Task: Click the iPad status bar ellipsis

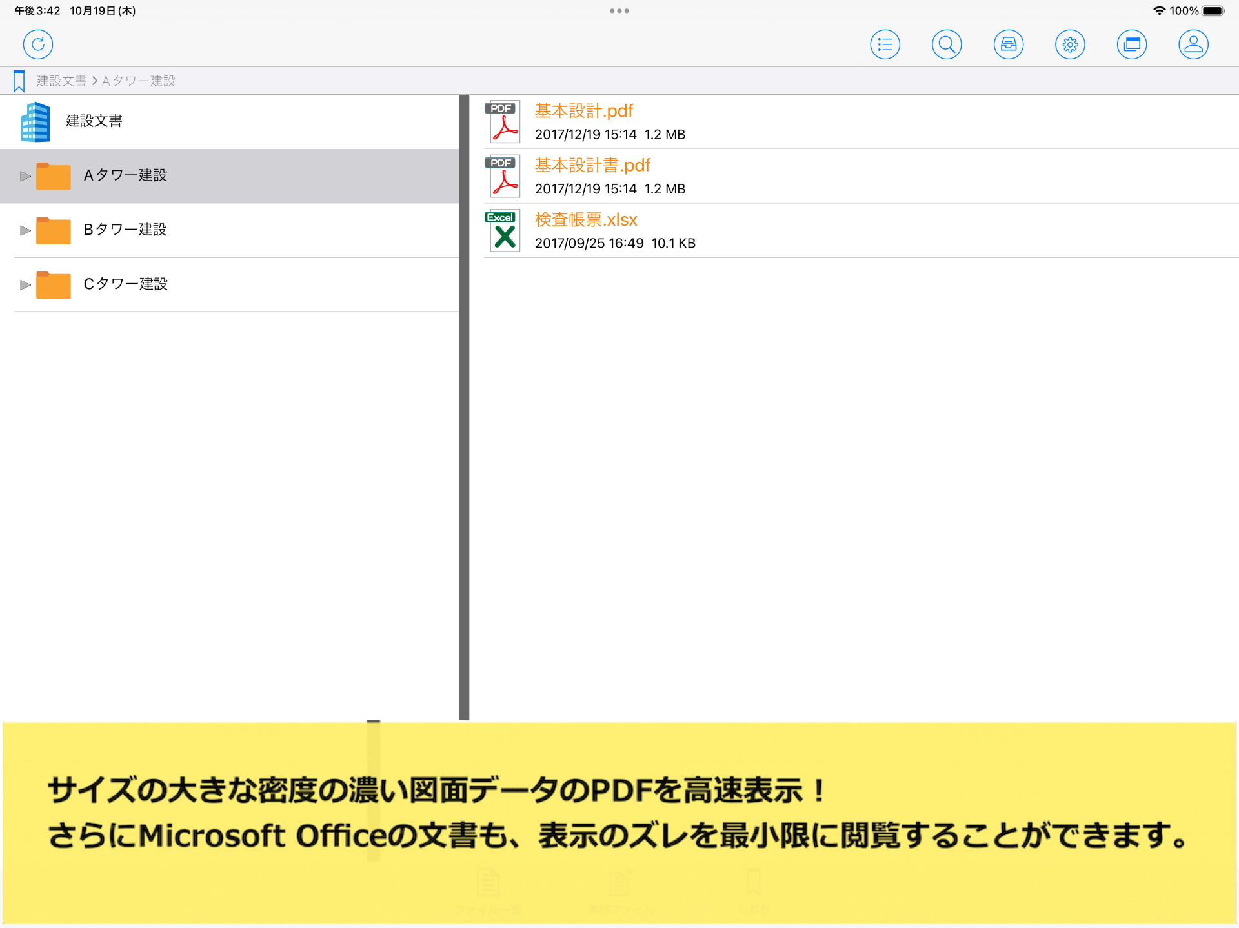Action: [x=619, y=10]
